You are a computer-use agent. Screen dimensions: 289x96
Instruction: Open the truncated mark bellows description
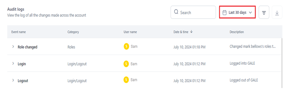[x=253, y=47]
